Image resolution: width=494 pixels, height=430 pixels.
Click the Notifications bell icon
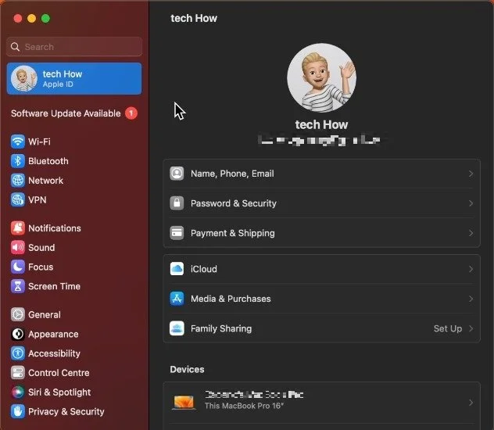click(x=18, y=228)
